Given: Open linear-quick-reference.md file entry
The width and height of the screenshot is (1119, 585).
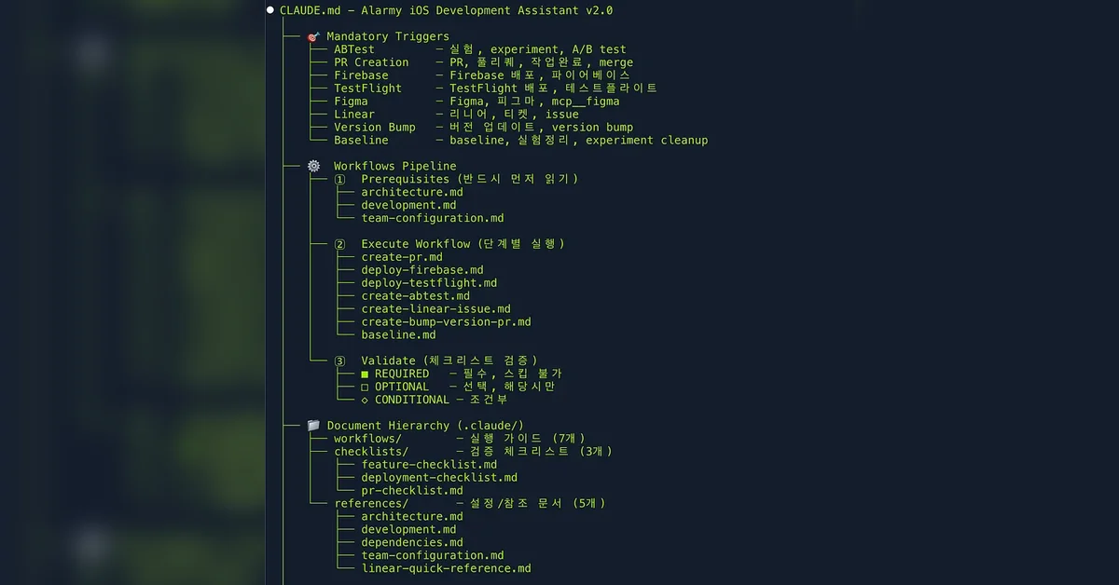Looking at the screenshot, I should pyautogui.click(x=446, y=568).
